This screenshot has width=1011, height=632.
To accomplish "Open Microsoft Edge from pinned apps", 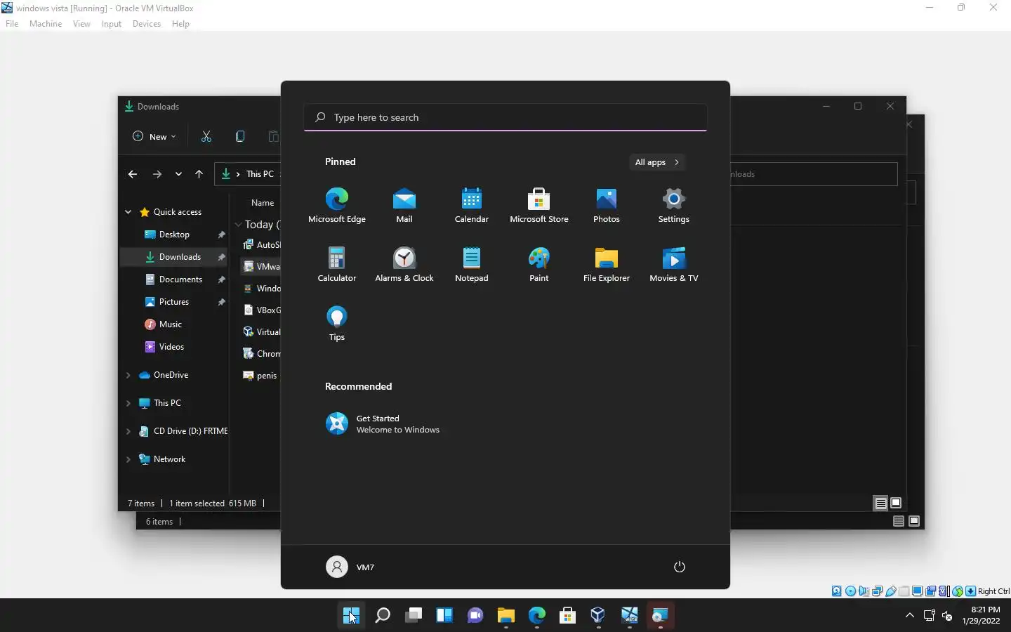I will (x=337, y=205).
